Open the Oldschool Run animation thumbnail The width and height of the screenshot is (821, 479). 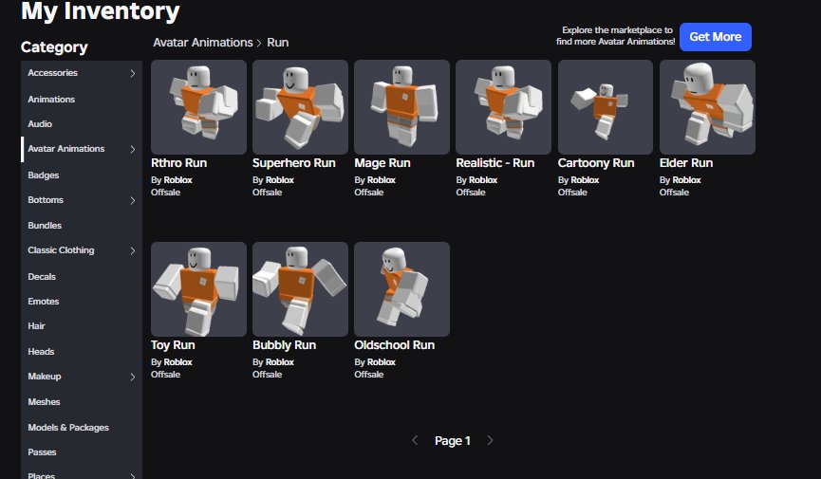401,289
